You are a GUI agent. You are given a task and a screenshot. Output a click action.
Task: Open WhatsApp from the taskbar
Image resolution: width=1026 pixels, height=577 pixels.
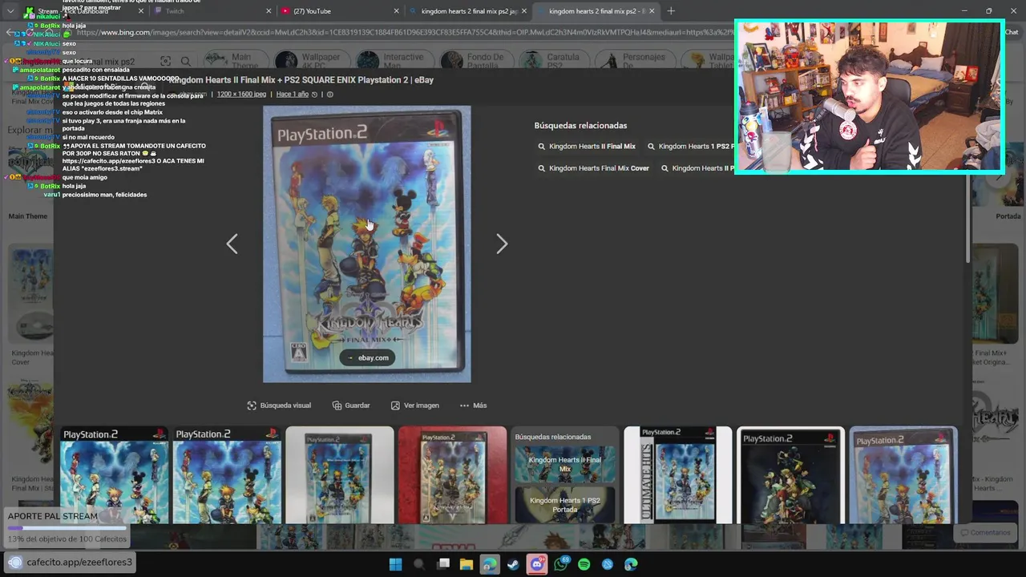[560, 565]
